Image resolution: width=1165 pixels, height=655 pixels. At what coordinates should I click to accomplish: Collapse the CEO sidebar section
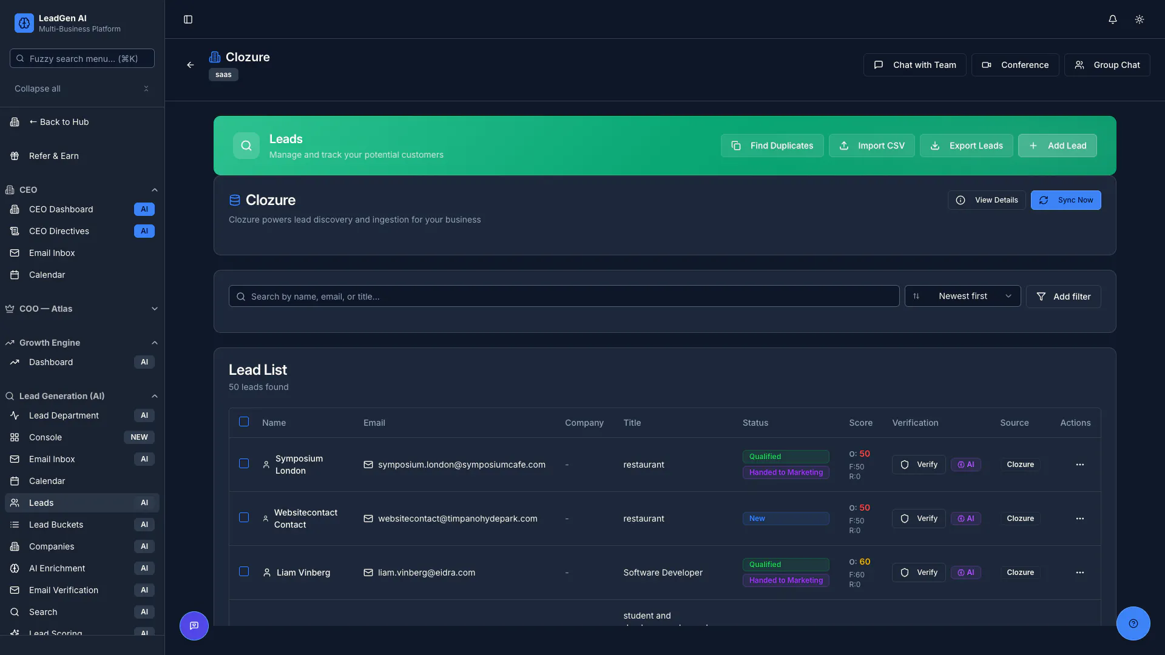click(x=82, y=190)
